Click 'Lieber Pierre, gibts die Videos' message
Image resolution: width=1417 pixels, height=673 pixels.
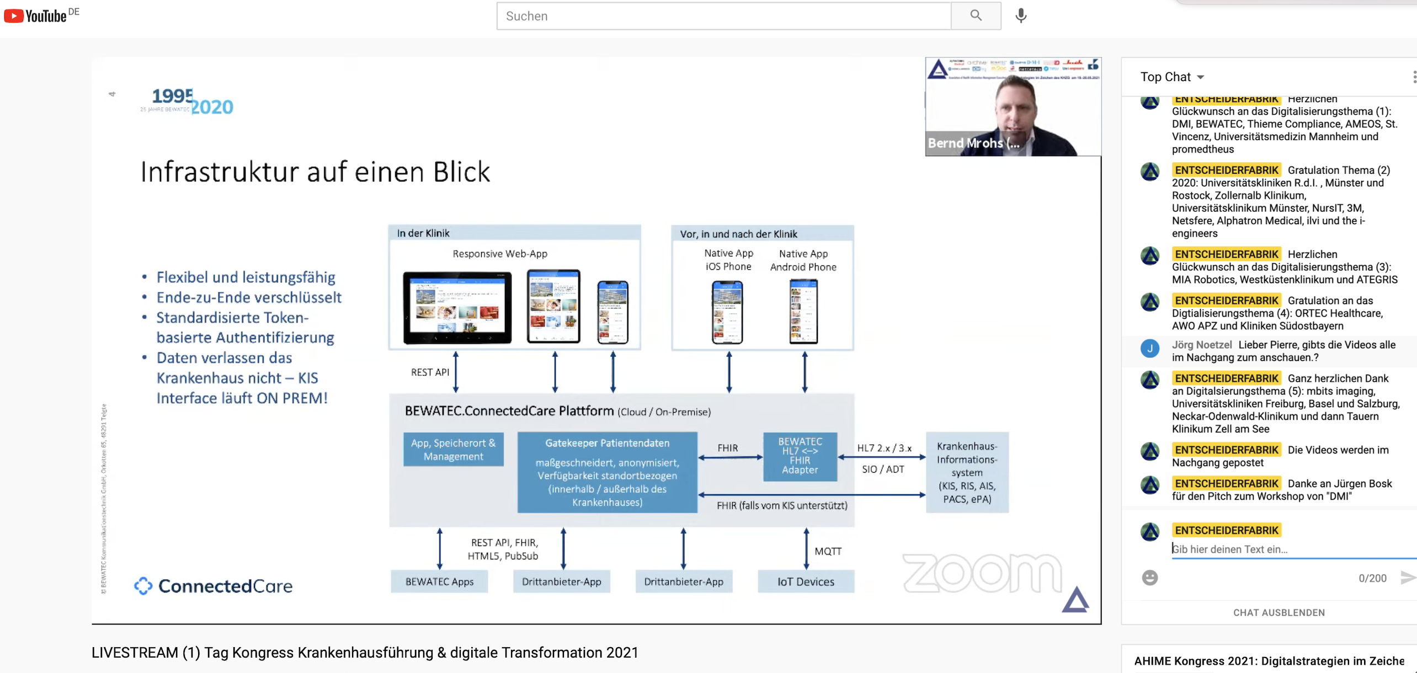(x=1283, y=351)
